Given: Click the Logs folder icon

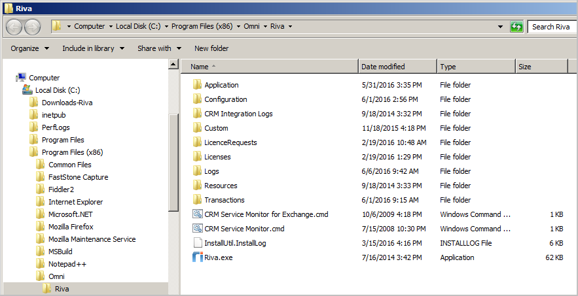Looking at the screenshot, I should coord(198,171).
